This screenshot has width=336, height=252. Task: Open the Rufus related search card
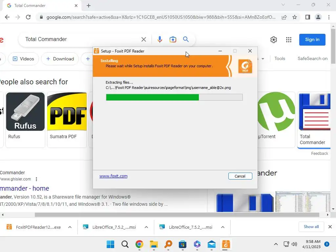tap(25, 119)
